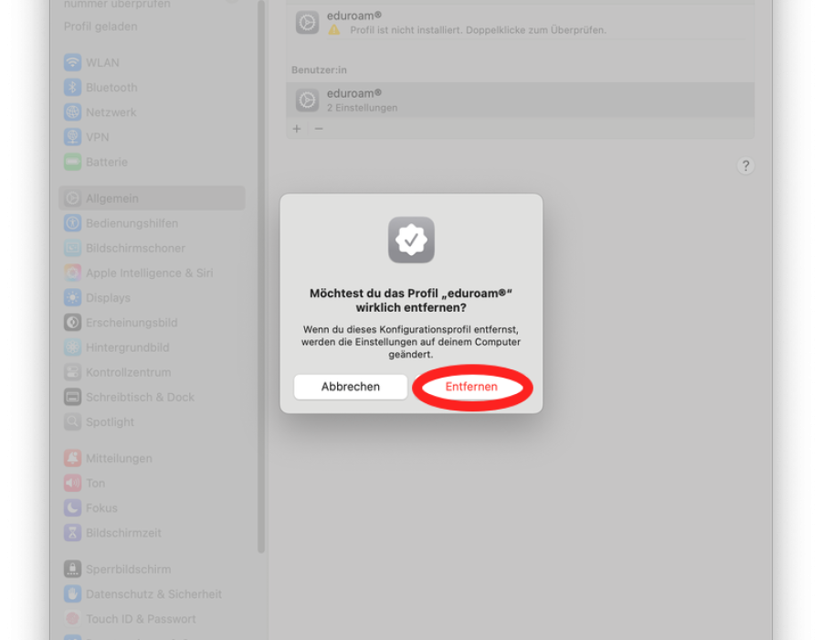Cancel the dialog with Abbrechen
The height and width of the screenshot is (640, 822).
coord(350,387)
